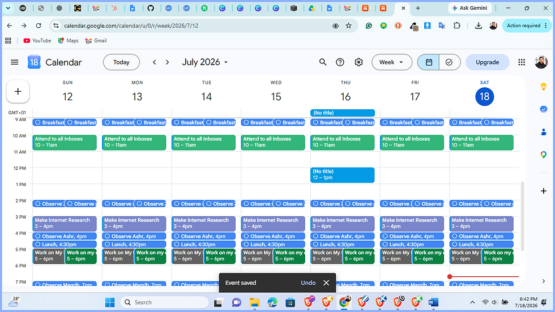Switch to Calendar view icon
This screenshot has width=555, height=312.
click(x=429, y=62)
